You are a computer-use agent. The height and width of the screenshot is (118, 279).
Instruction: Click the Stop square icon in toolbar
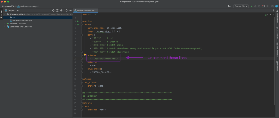coord(267,6)
